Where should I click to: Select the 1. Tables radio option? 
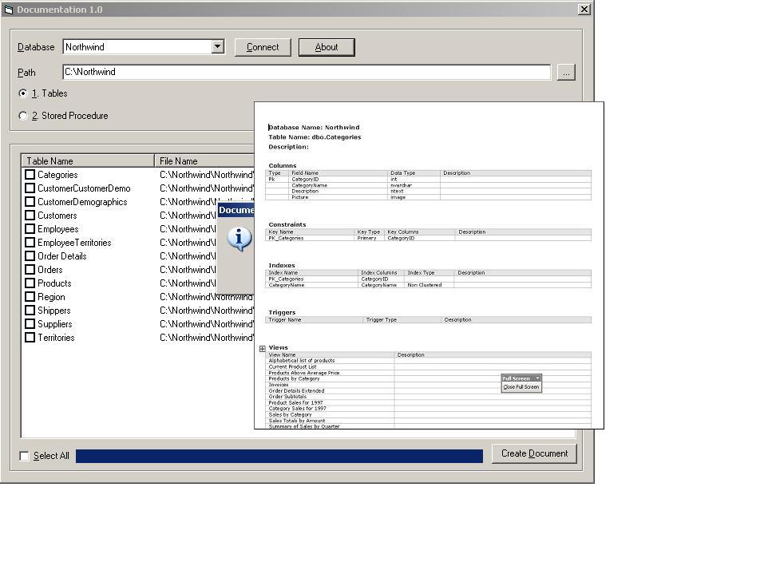pos(23,93)
